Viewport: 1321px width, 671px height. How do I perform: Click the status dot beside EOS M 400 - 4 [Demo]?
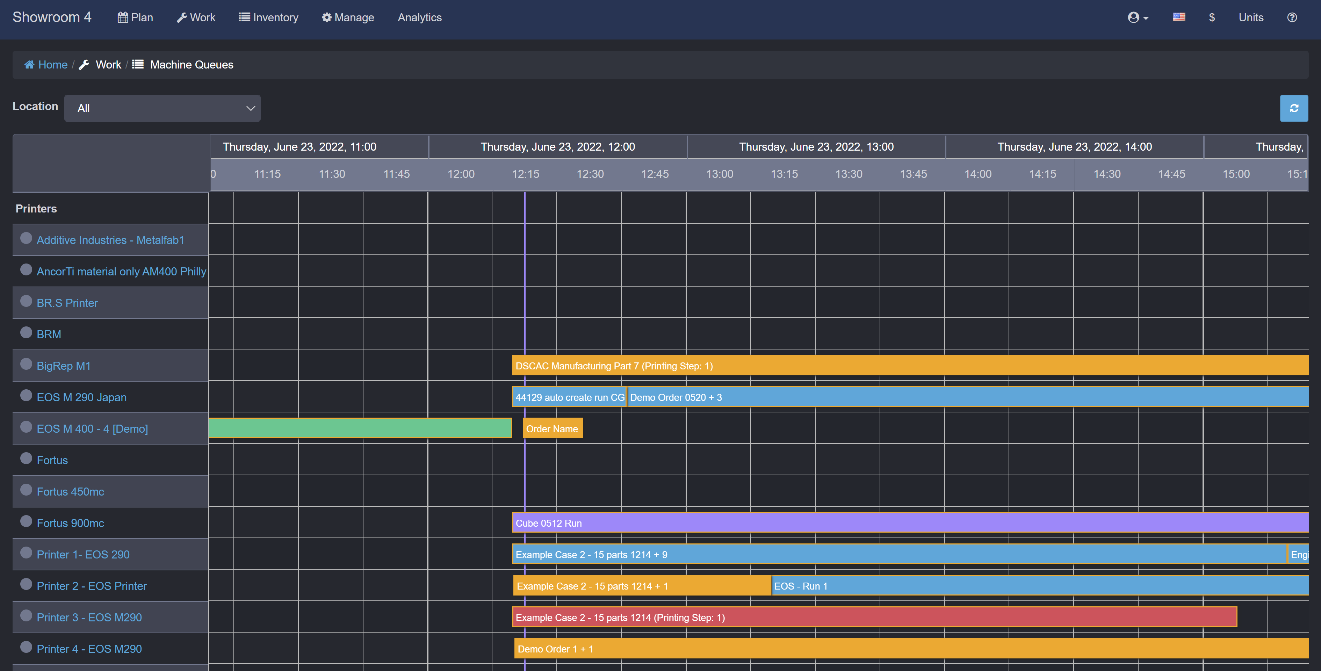coord(26,427)
